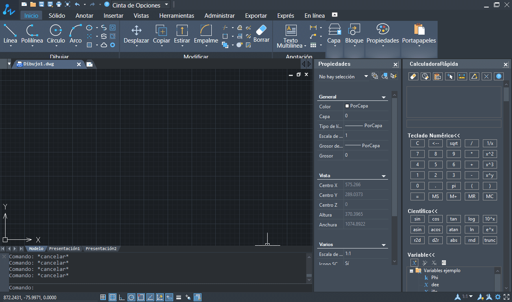Click the distance between two points ruler icon
512x302 pixels.
462,76
